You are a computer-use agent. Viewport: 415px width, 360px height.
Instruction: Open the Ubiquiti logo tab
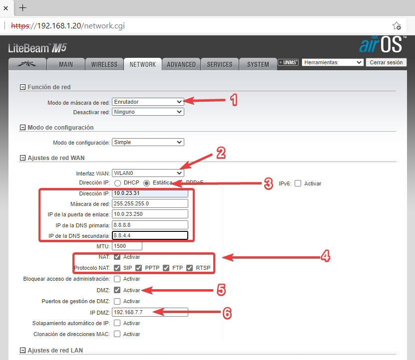27,64
